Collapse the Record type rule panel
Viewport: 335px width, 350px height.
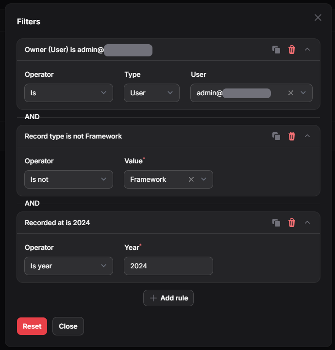(x=307, y=136)
